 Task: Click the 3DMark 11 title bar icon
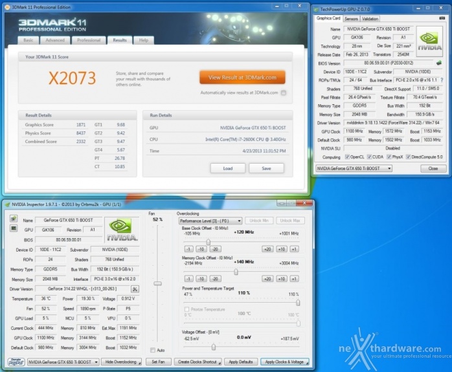[8, 7]
